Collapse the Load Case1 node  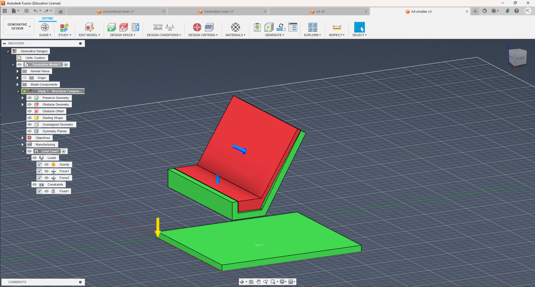[x=23, y=151]
